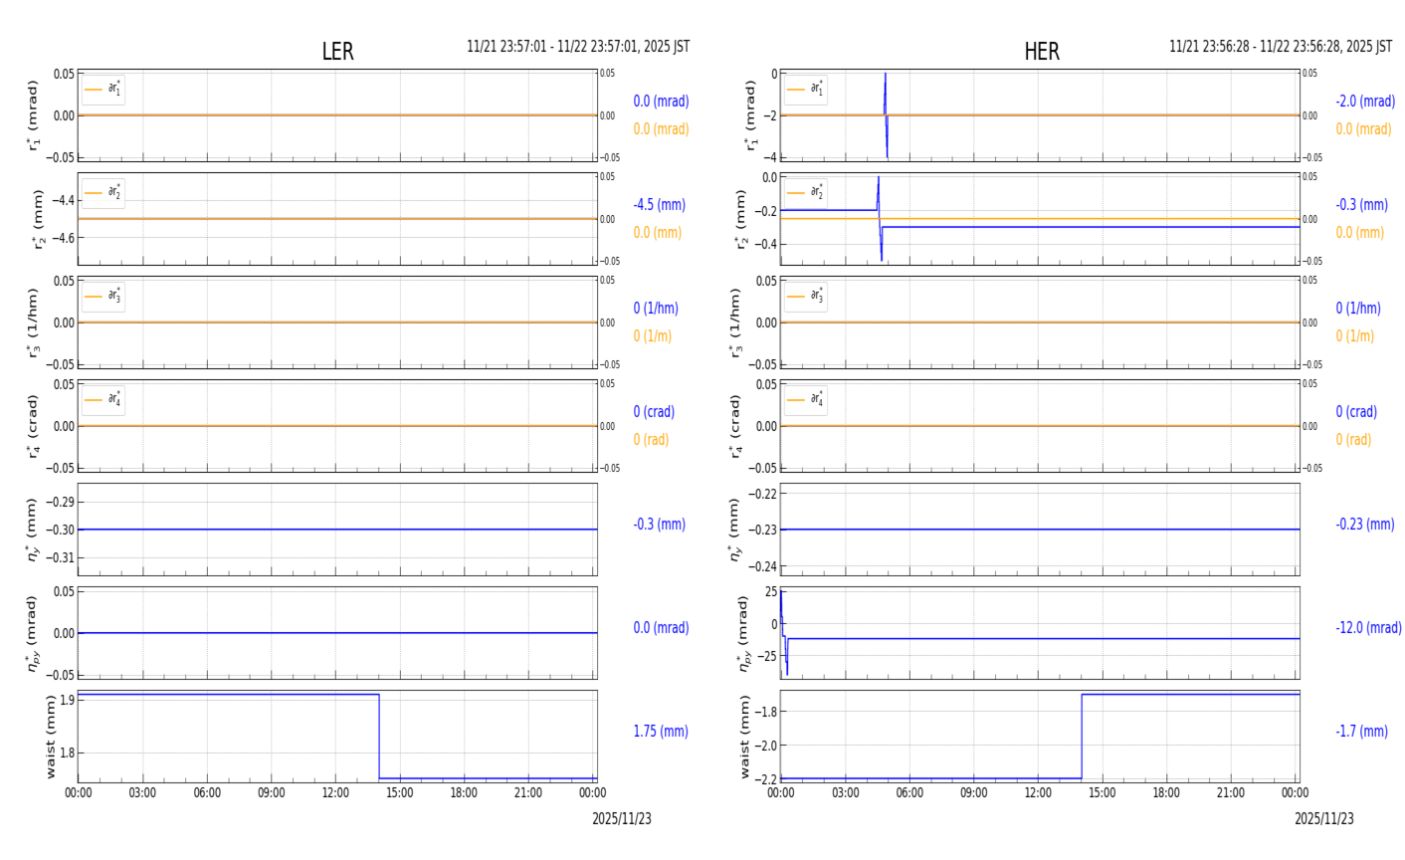Click orange 0.0 (mm) value beside HER r2* plot
Viewport: 1405px width, 860px height.
[x=1359, y=233]
